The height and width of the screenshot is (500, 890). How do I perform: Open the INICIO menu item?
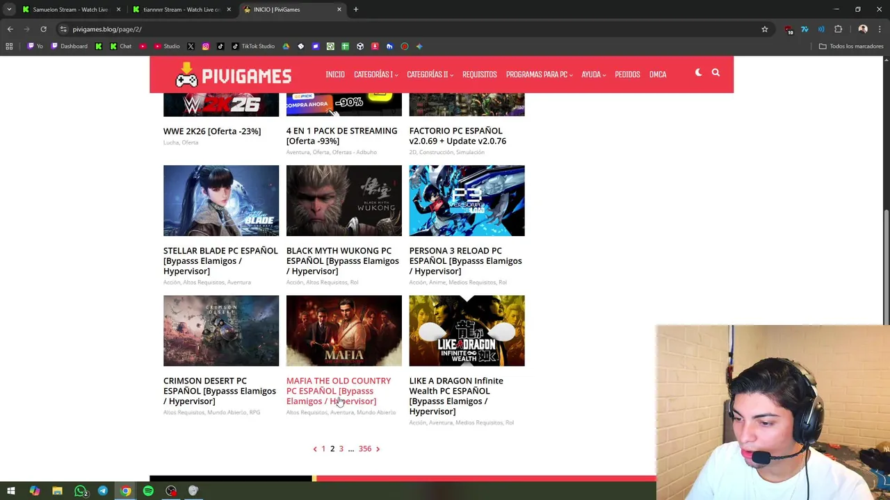335,74
